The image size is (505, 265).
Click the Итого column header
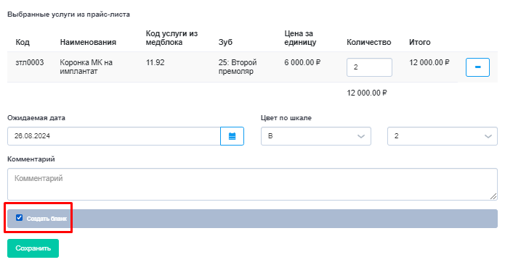(x=420, y=42)
